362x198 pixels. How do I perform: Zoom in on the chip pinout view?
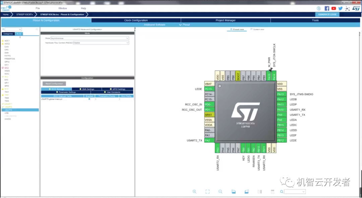[194, 192]
